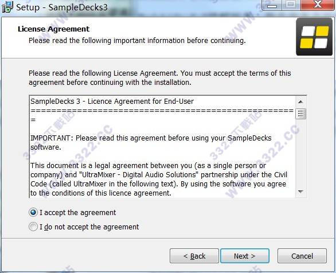Cancel the installation

302,256
